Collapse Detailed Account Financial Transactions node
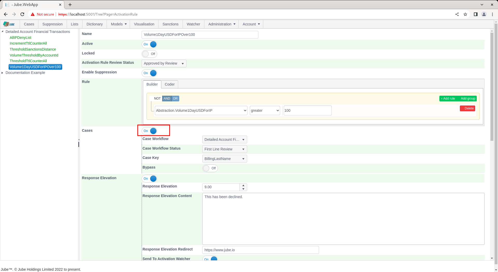Image resolution: width=498 pixels, height=272 pixels. (x=3, y=32)
